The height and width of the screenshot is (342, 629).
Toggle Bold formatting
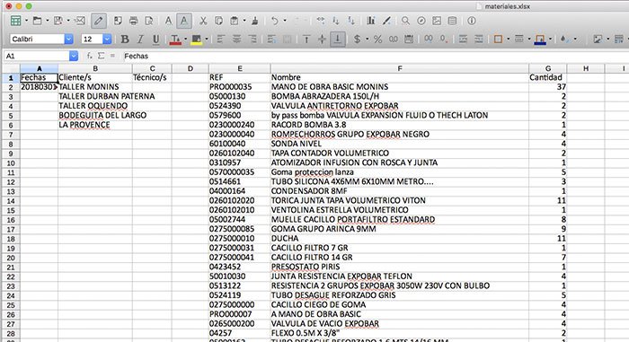(125, 39)
